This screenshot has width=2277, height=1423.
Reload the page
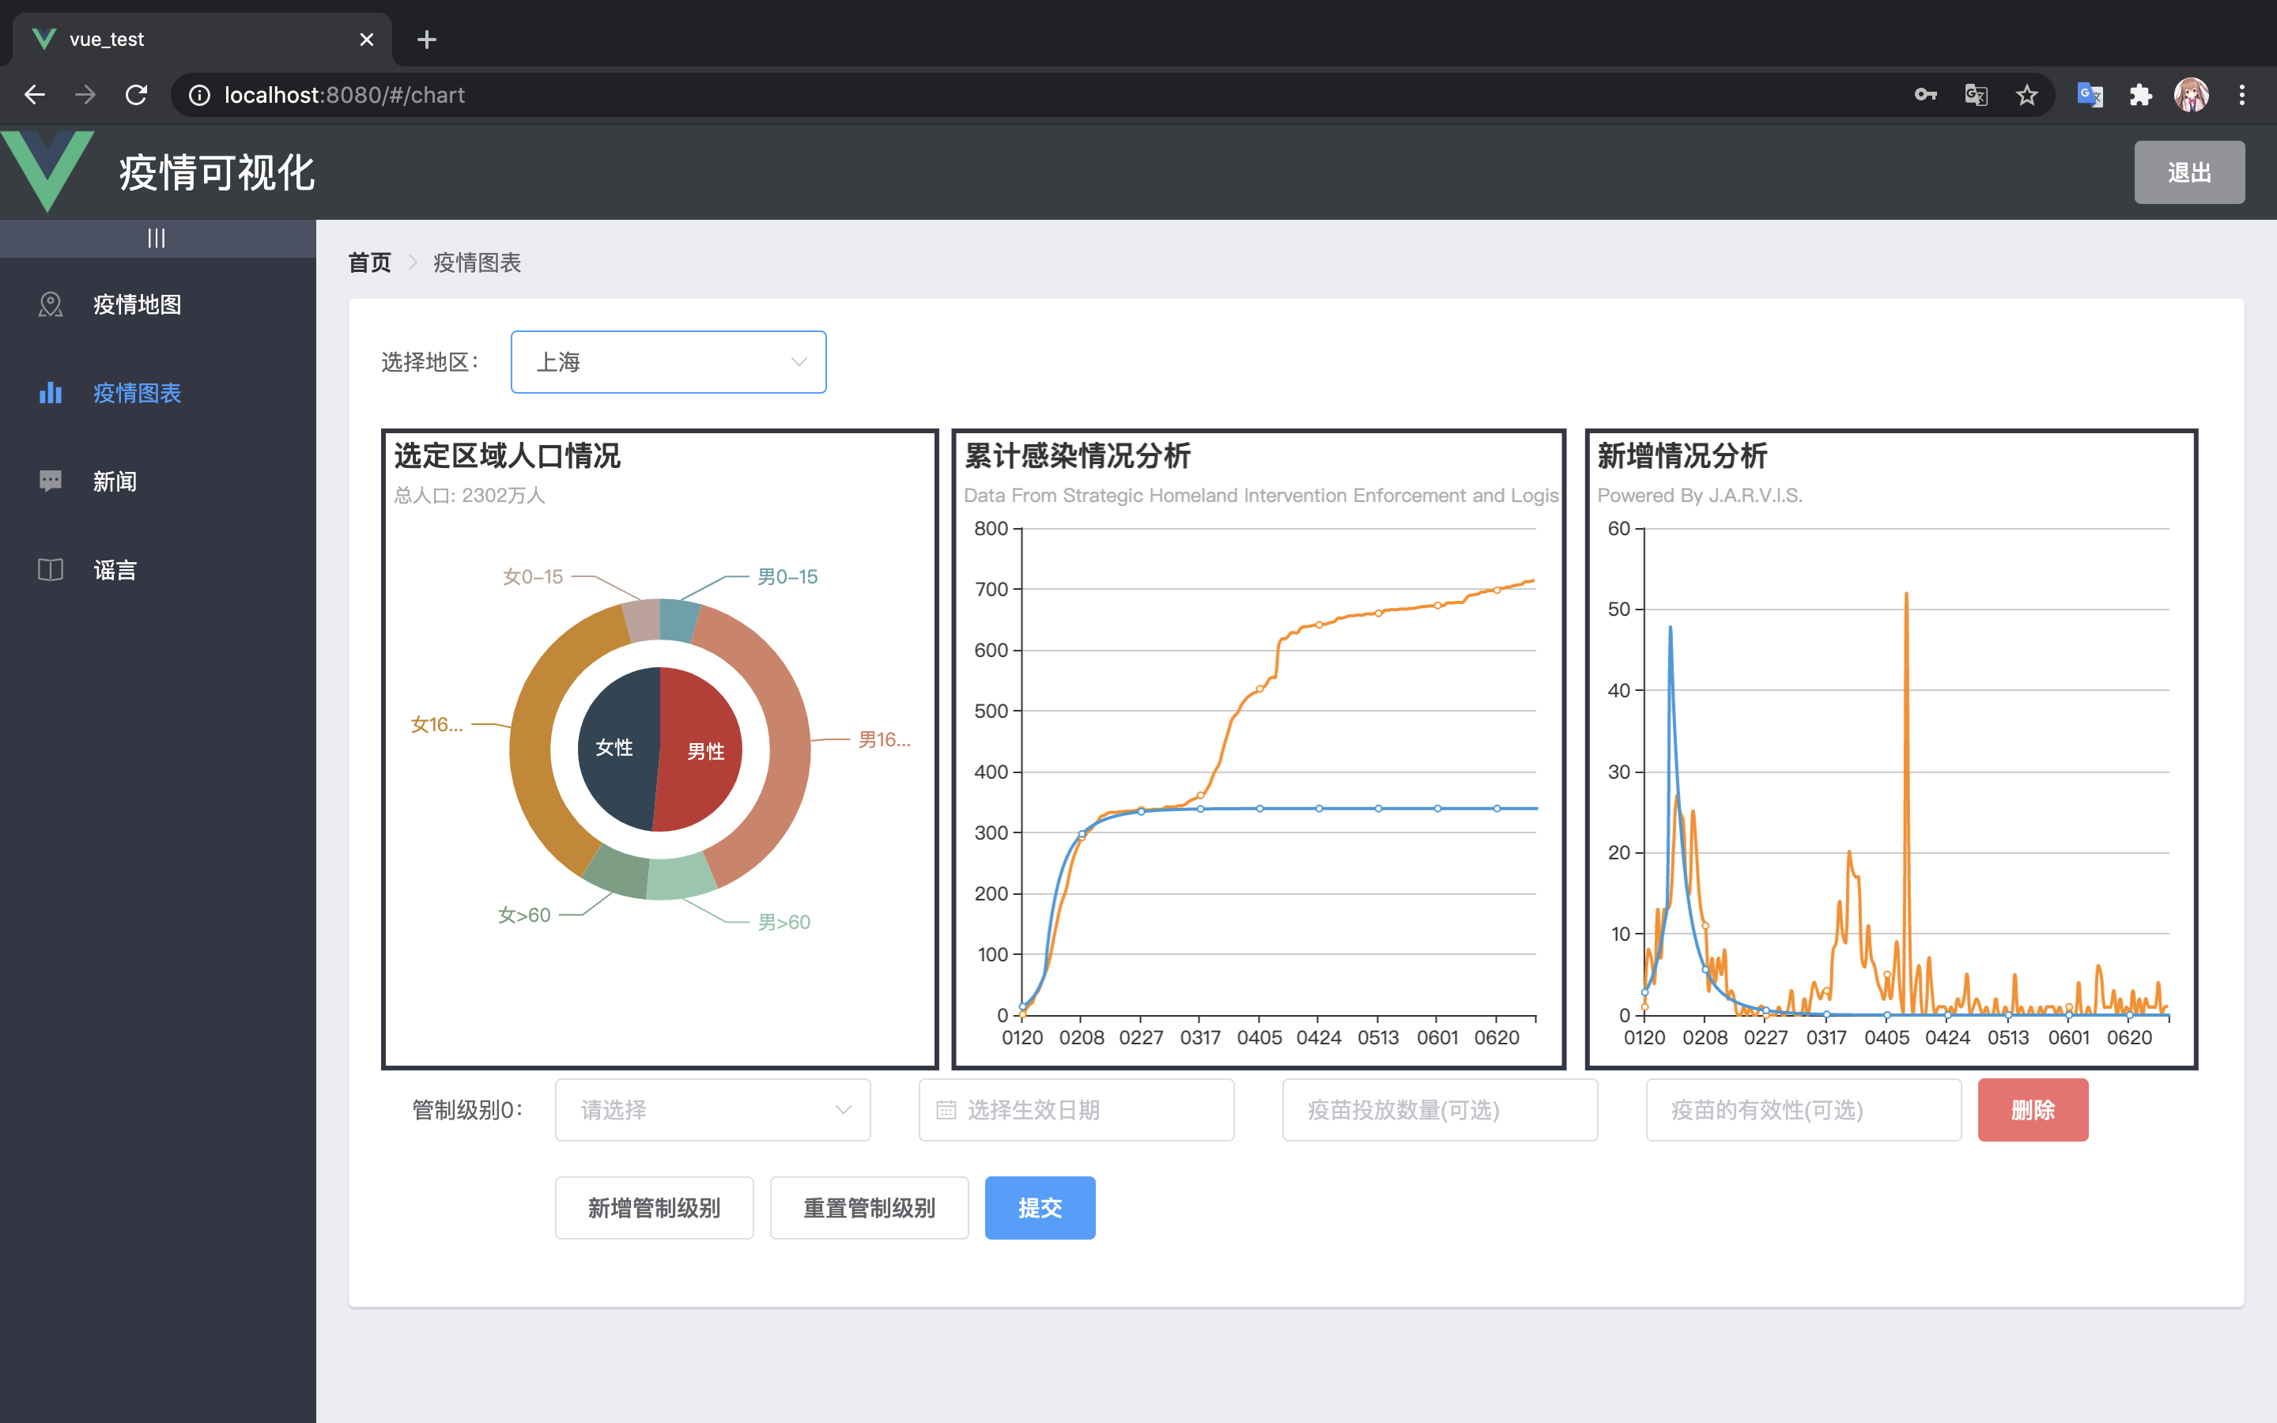click(x=137, y=95)
